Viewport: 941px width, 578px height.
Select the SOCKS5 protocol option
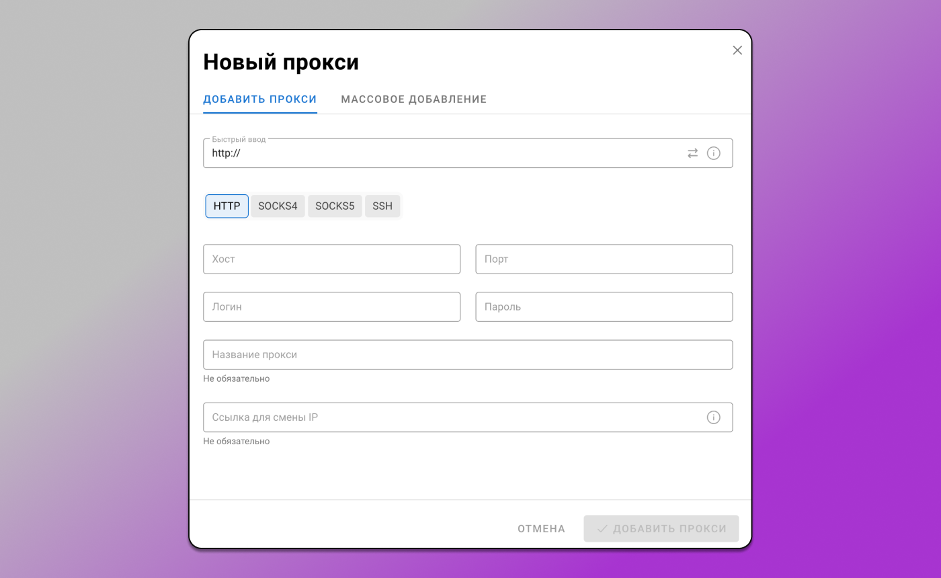pyautogui.click(x=335, y=206)
